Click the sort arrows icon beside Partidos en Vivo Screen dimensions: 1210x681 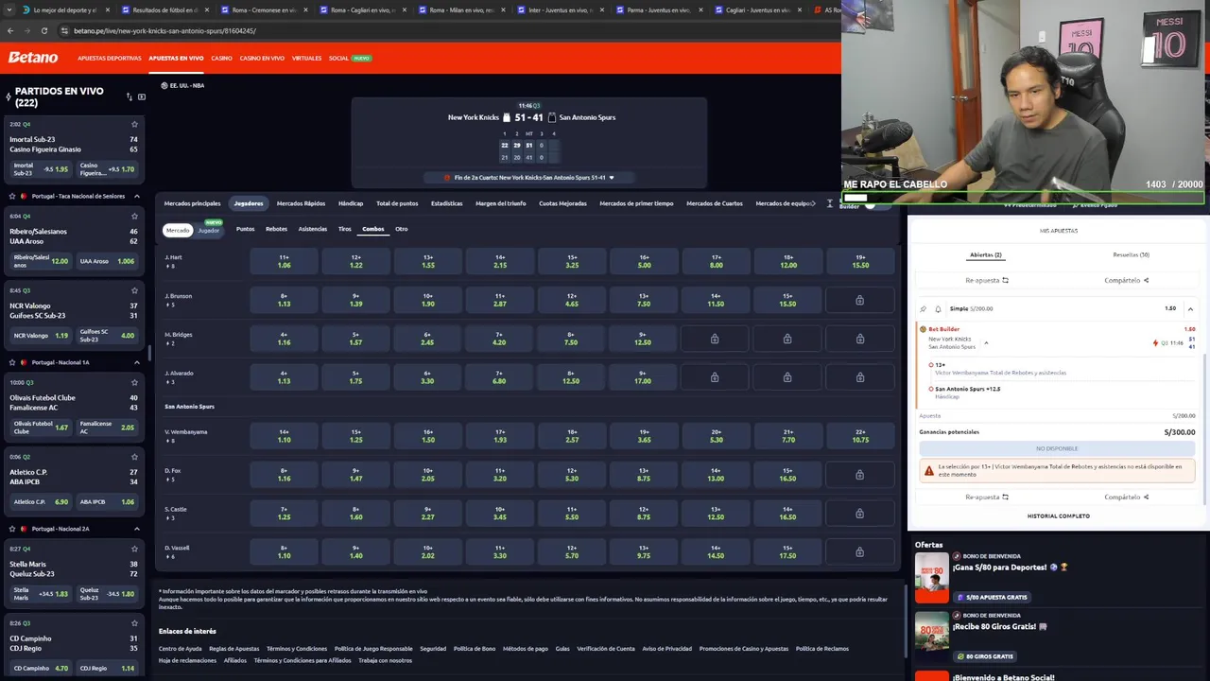pos(130,96)
